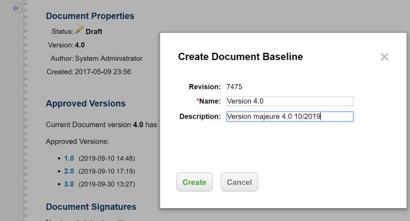Click the Version 4.0 property value
This screenshot has width=410, height=221.
click(80, 45)
